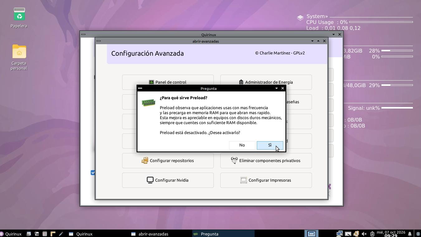Open the notifications bell icon
The width and height of the screenshot is (421, 237).
coord(410,234)
